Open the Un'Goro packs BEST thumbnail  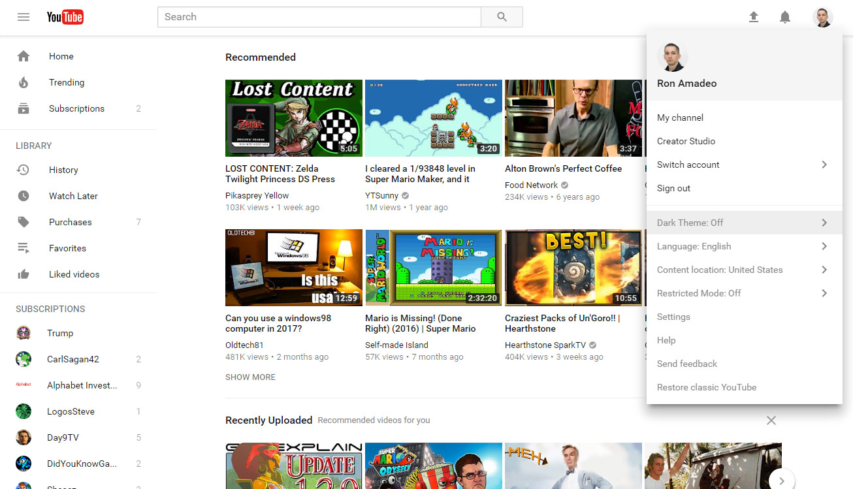click(x=573, y=268)
